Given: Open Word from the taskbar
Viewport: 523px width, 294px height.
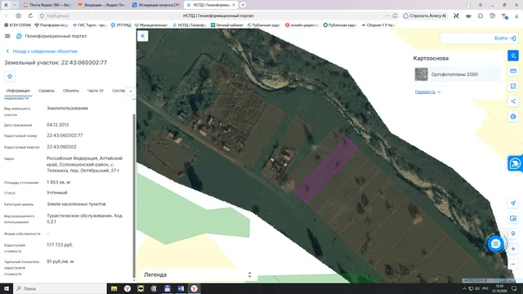Looking at the screenshot, I should [x=181, y=288].
